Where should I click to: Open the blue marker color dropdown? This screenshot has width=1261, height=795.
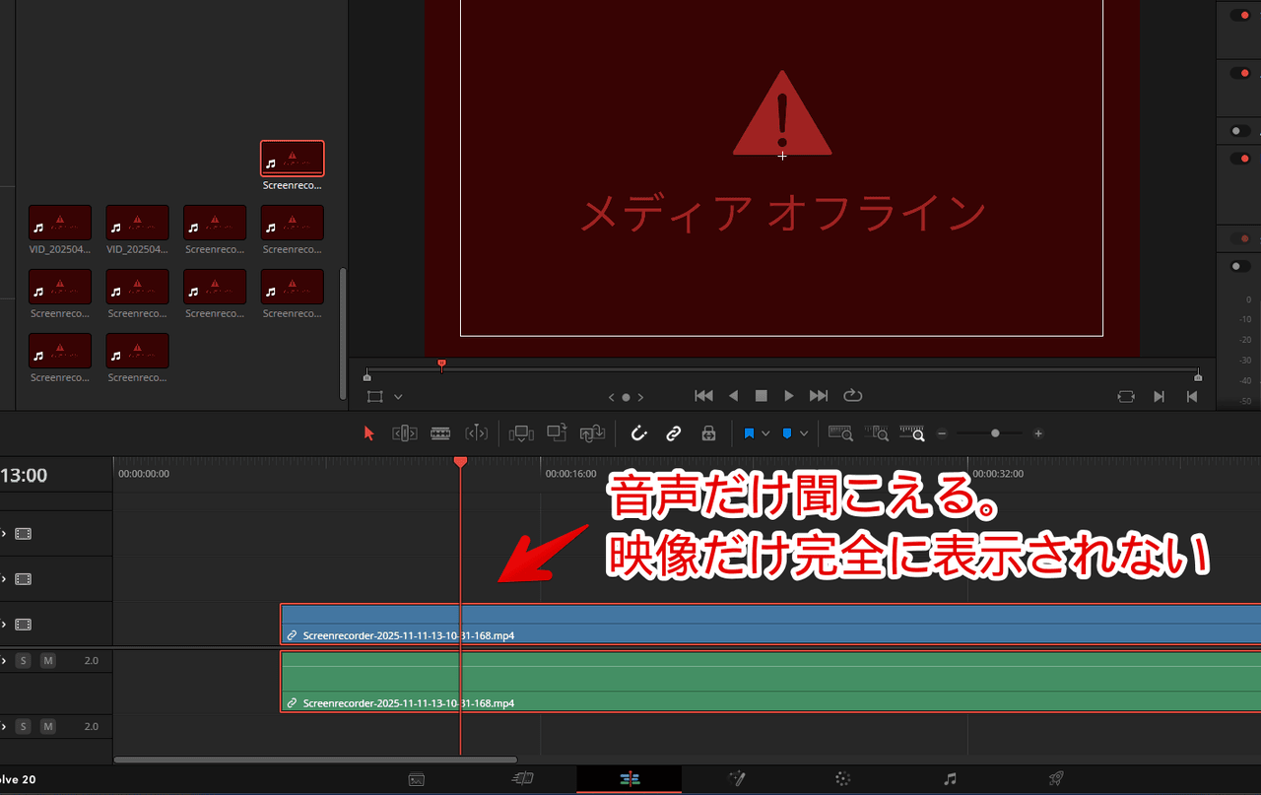(804, 433)
